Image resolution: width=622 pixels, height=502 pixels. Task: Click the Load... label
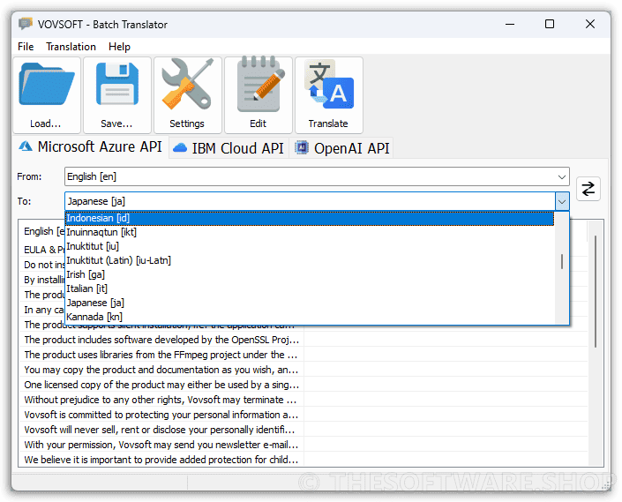[46, 124]
